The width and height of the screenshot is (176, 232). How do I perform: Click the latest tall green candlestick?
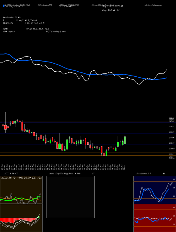125,140
